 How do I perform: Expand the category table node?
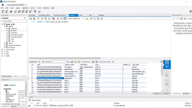7,28
